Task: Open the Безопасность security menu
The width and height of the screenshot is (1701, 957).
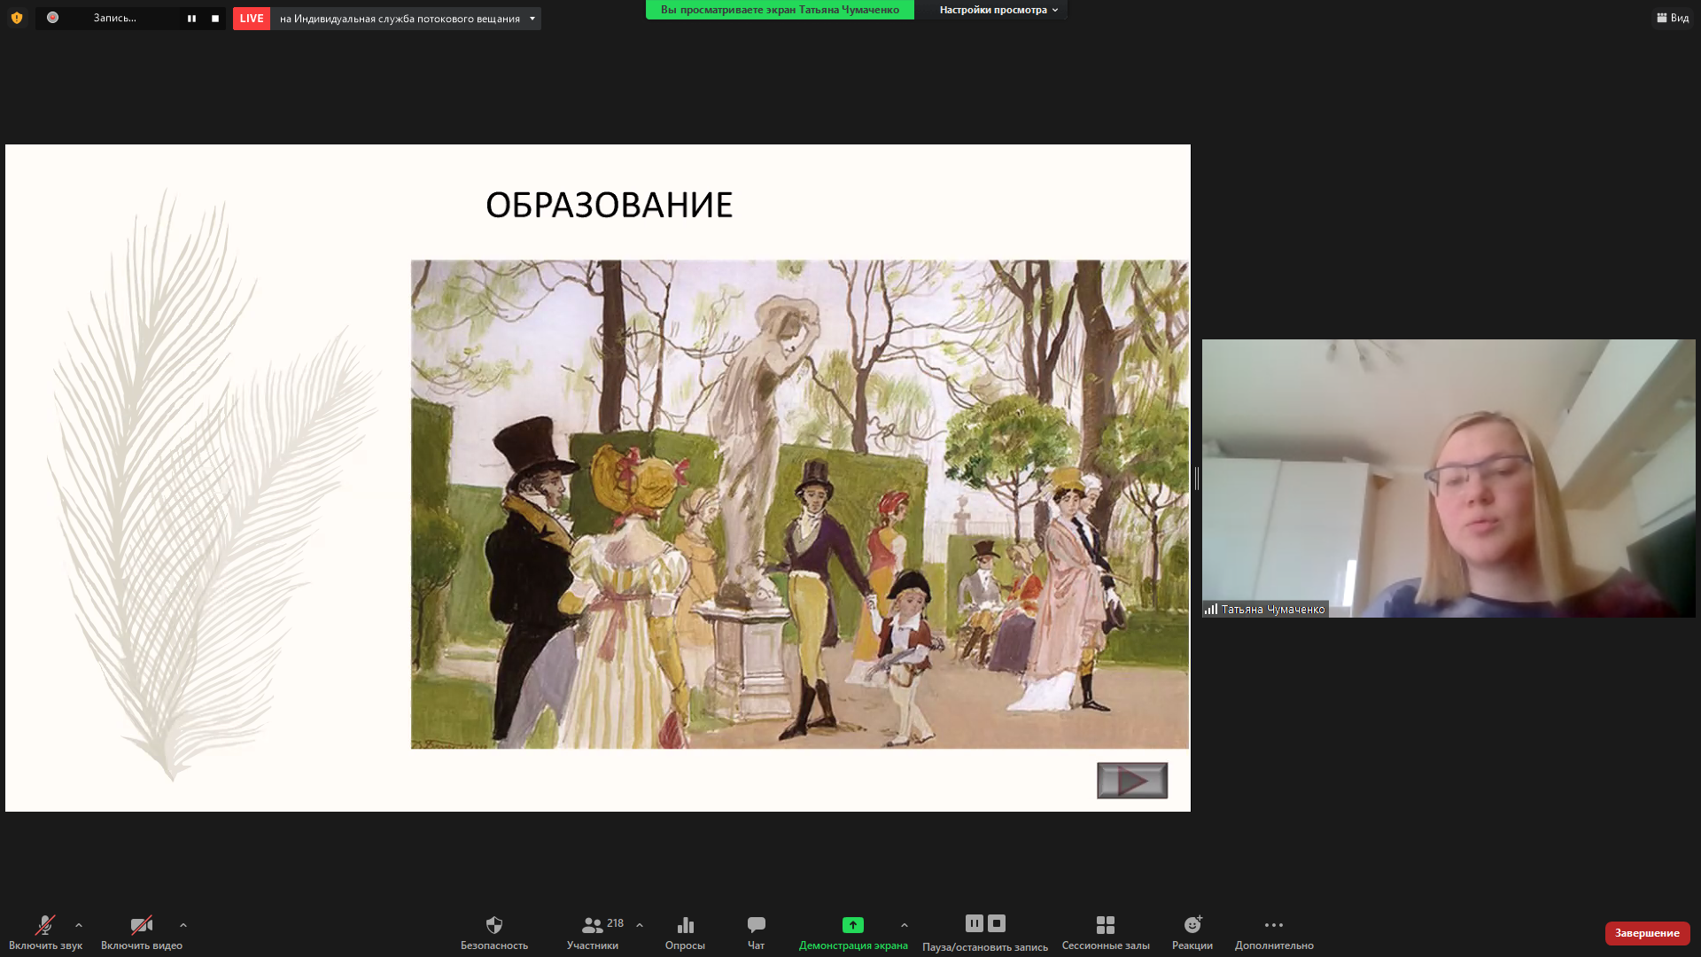Action: click(x=494, y=932)
